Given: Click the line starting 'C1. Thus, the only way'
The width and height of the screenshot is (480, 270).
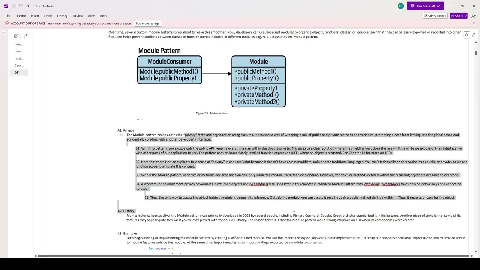Looking at the screenshot, I should coord(300,198).
